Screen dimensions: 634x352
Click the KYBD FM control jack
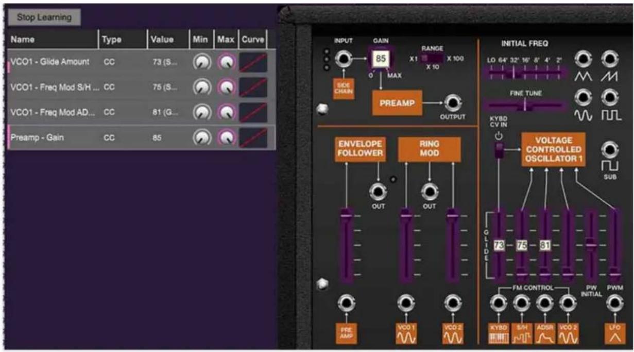[x=498, y=304]
